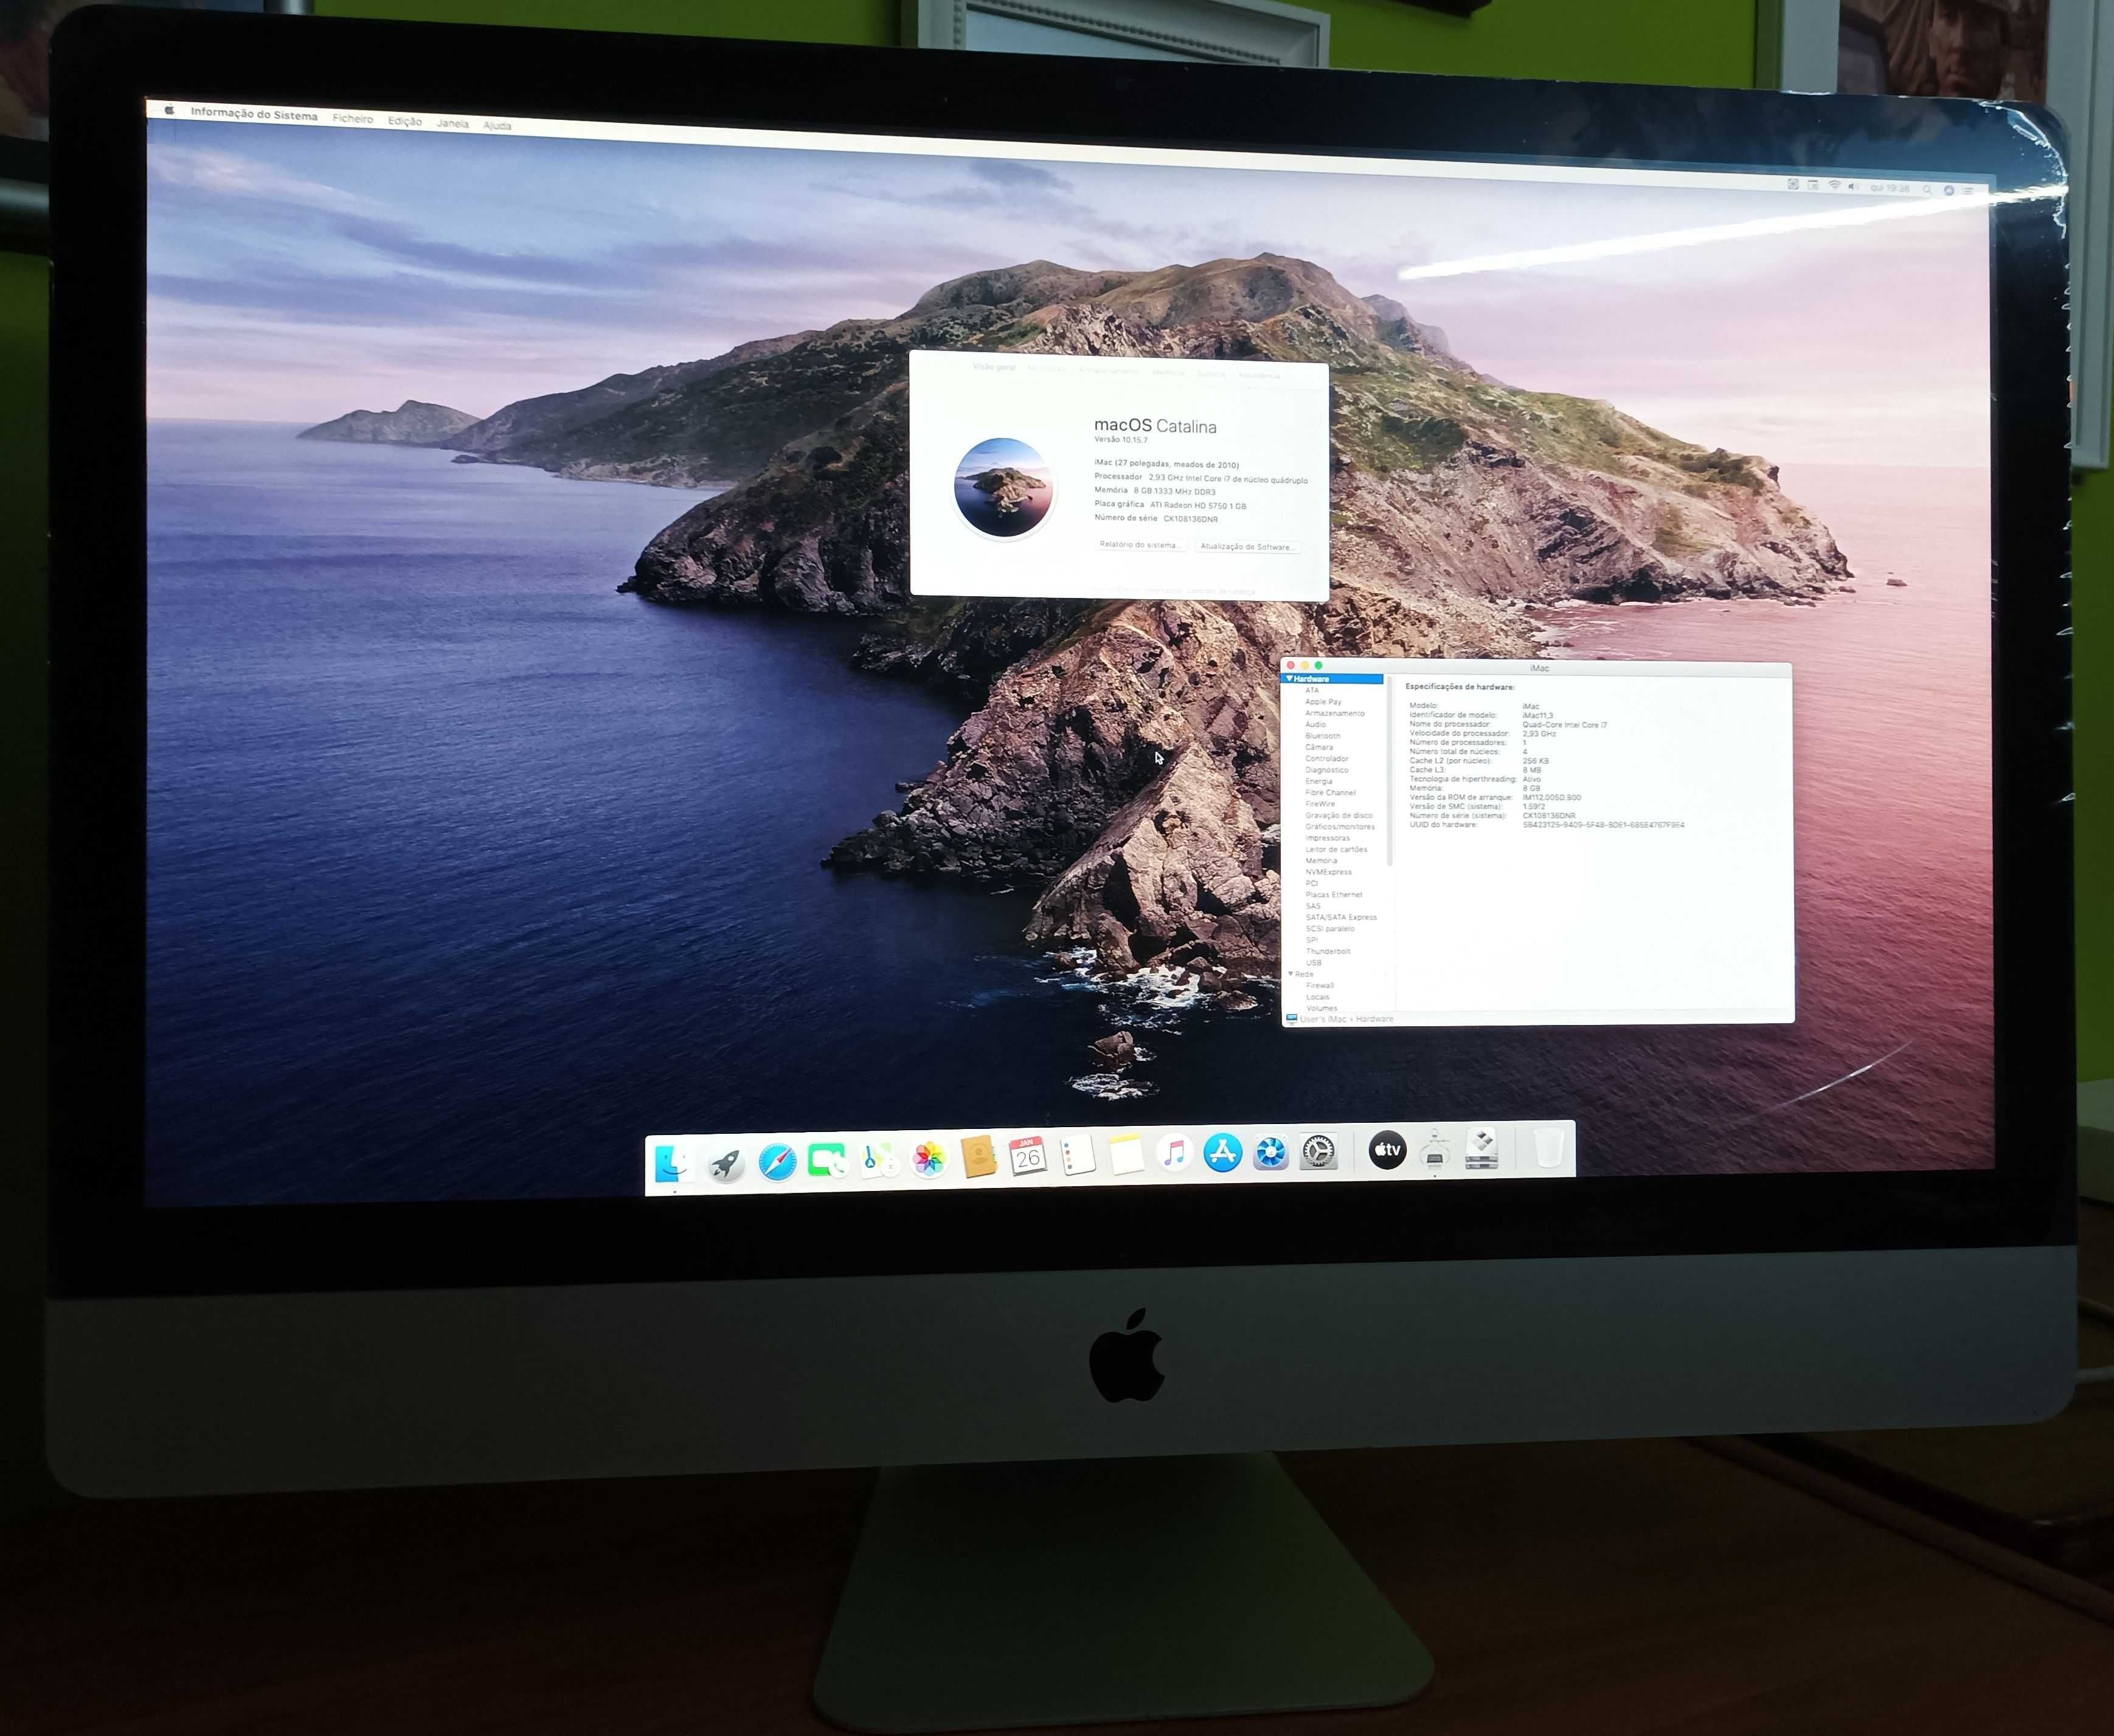This screenshot has width=2114, height=1736.
Task: Click User's iMac in path bar
Action: coord(1323,1019)
